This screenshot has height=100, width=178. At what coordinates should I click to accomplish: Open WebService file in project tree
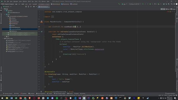point(13,31)
